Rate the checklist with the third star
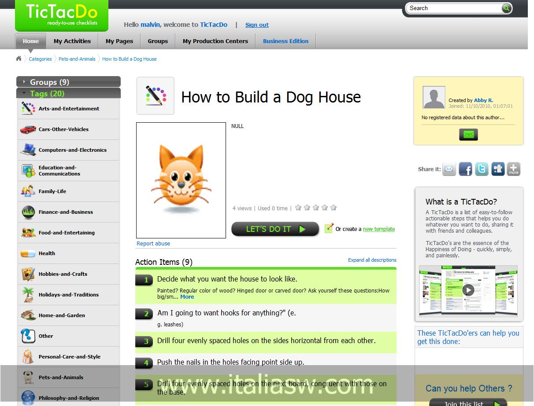534x406 pixels. click(x=316, y=208)
